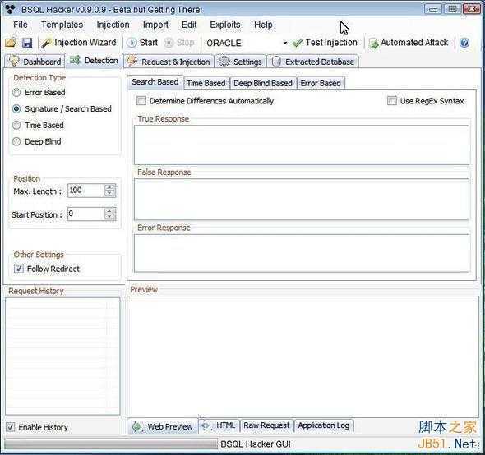Click the Start Position value field
This screenshot has height=455, width=485.
click(86, 214)
